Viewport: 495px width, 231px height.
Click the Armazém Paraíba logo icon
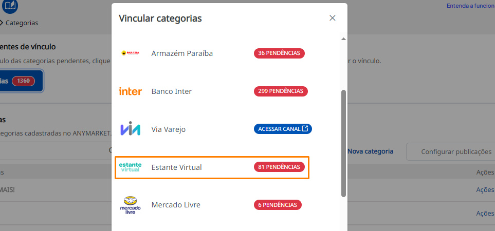[x=130, y=53]
